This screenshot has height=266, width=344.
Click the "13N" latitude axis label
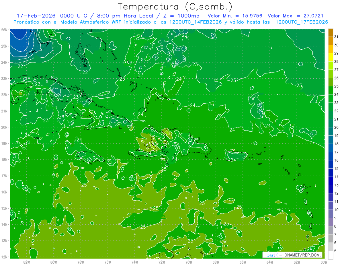pos(4,240)
